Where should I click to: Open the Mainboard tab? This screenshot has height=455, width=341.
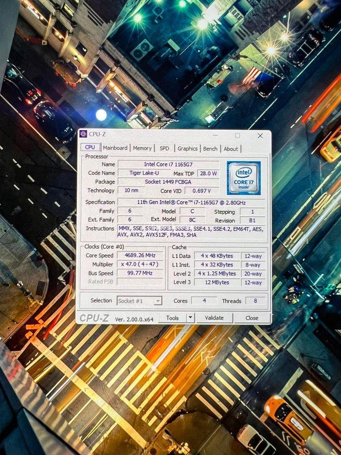(x=115, y=148)
